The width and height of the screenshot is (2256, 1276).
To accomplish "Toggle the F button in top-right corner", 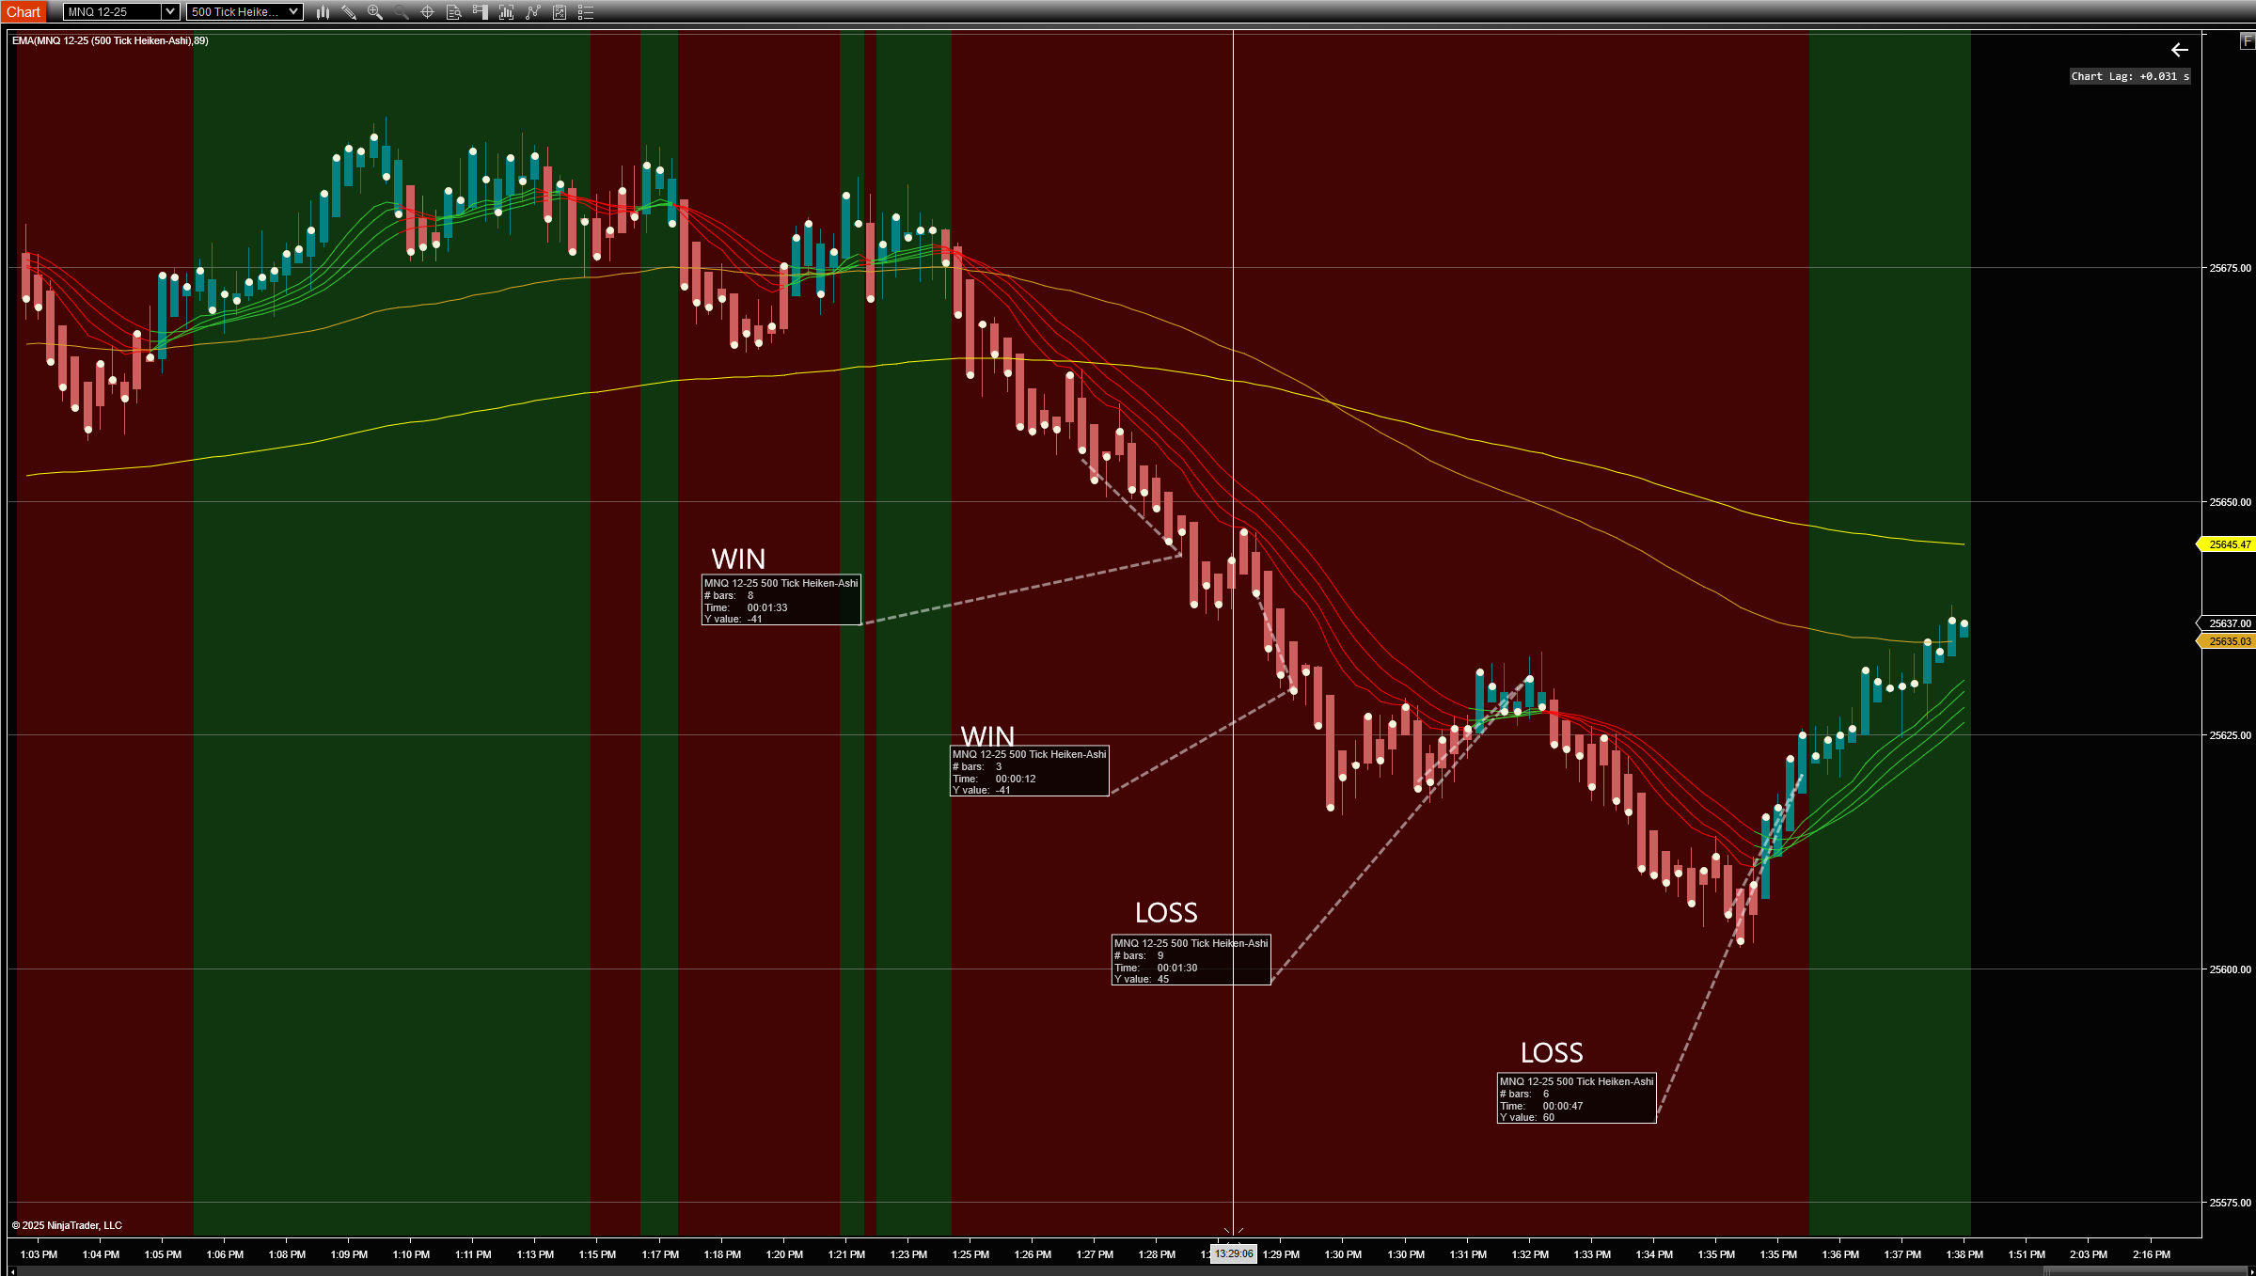I will (2247, 40).
